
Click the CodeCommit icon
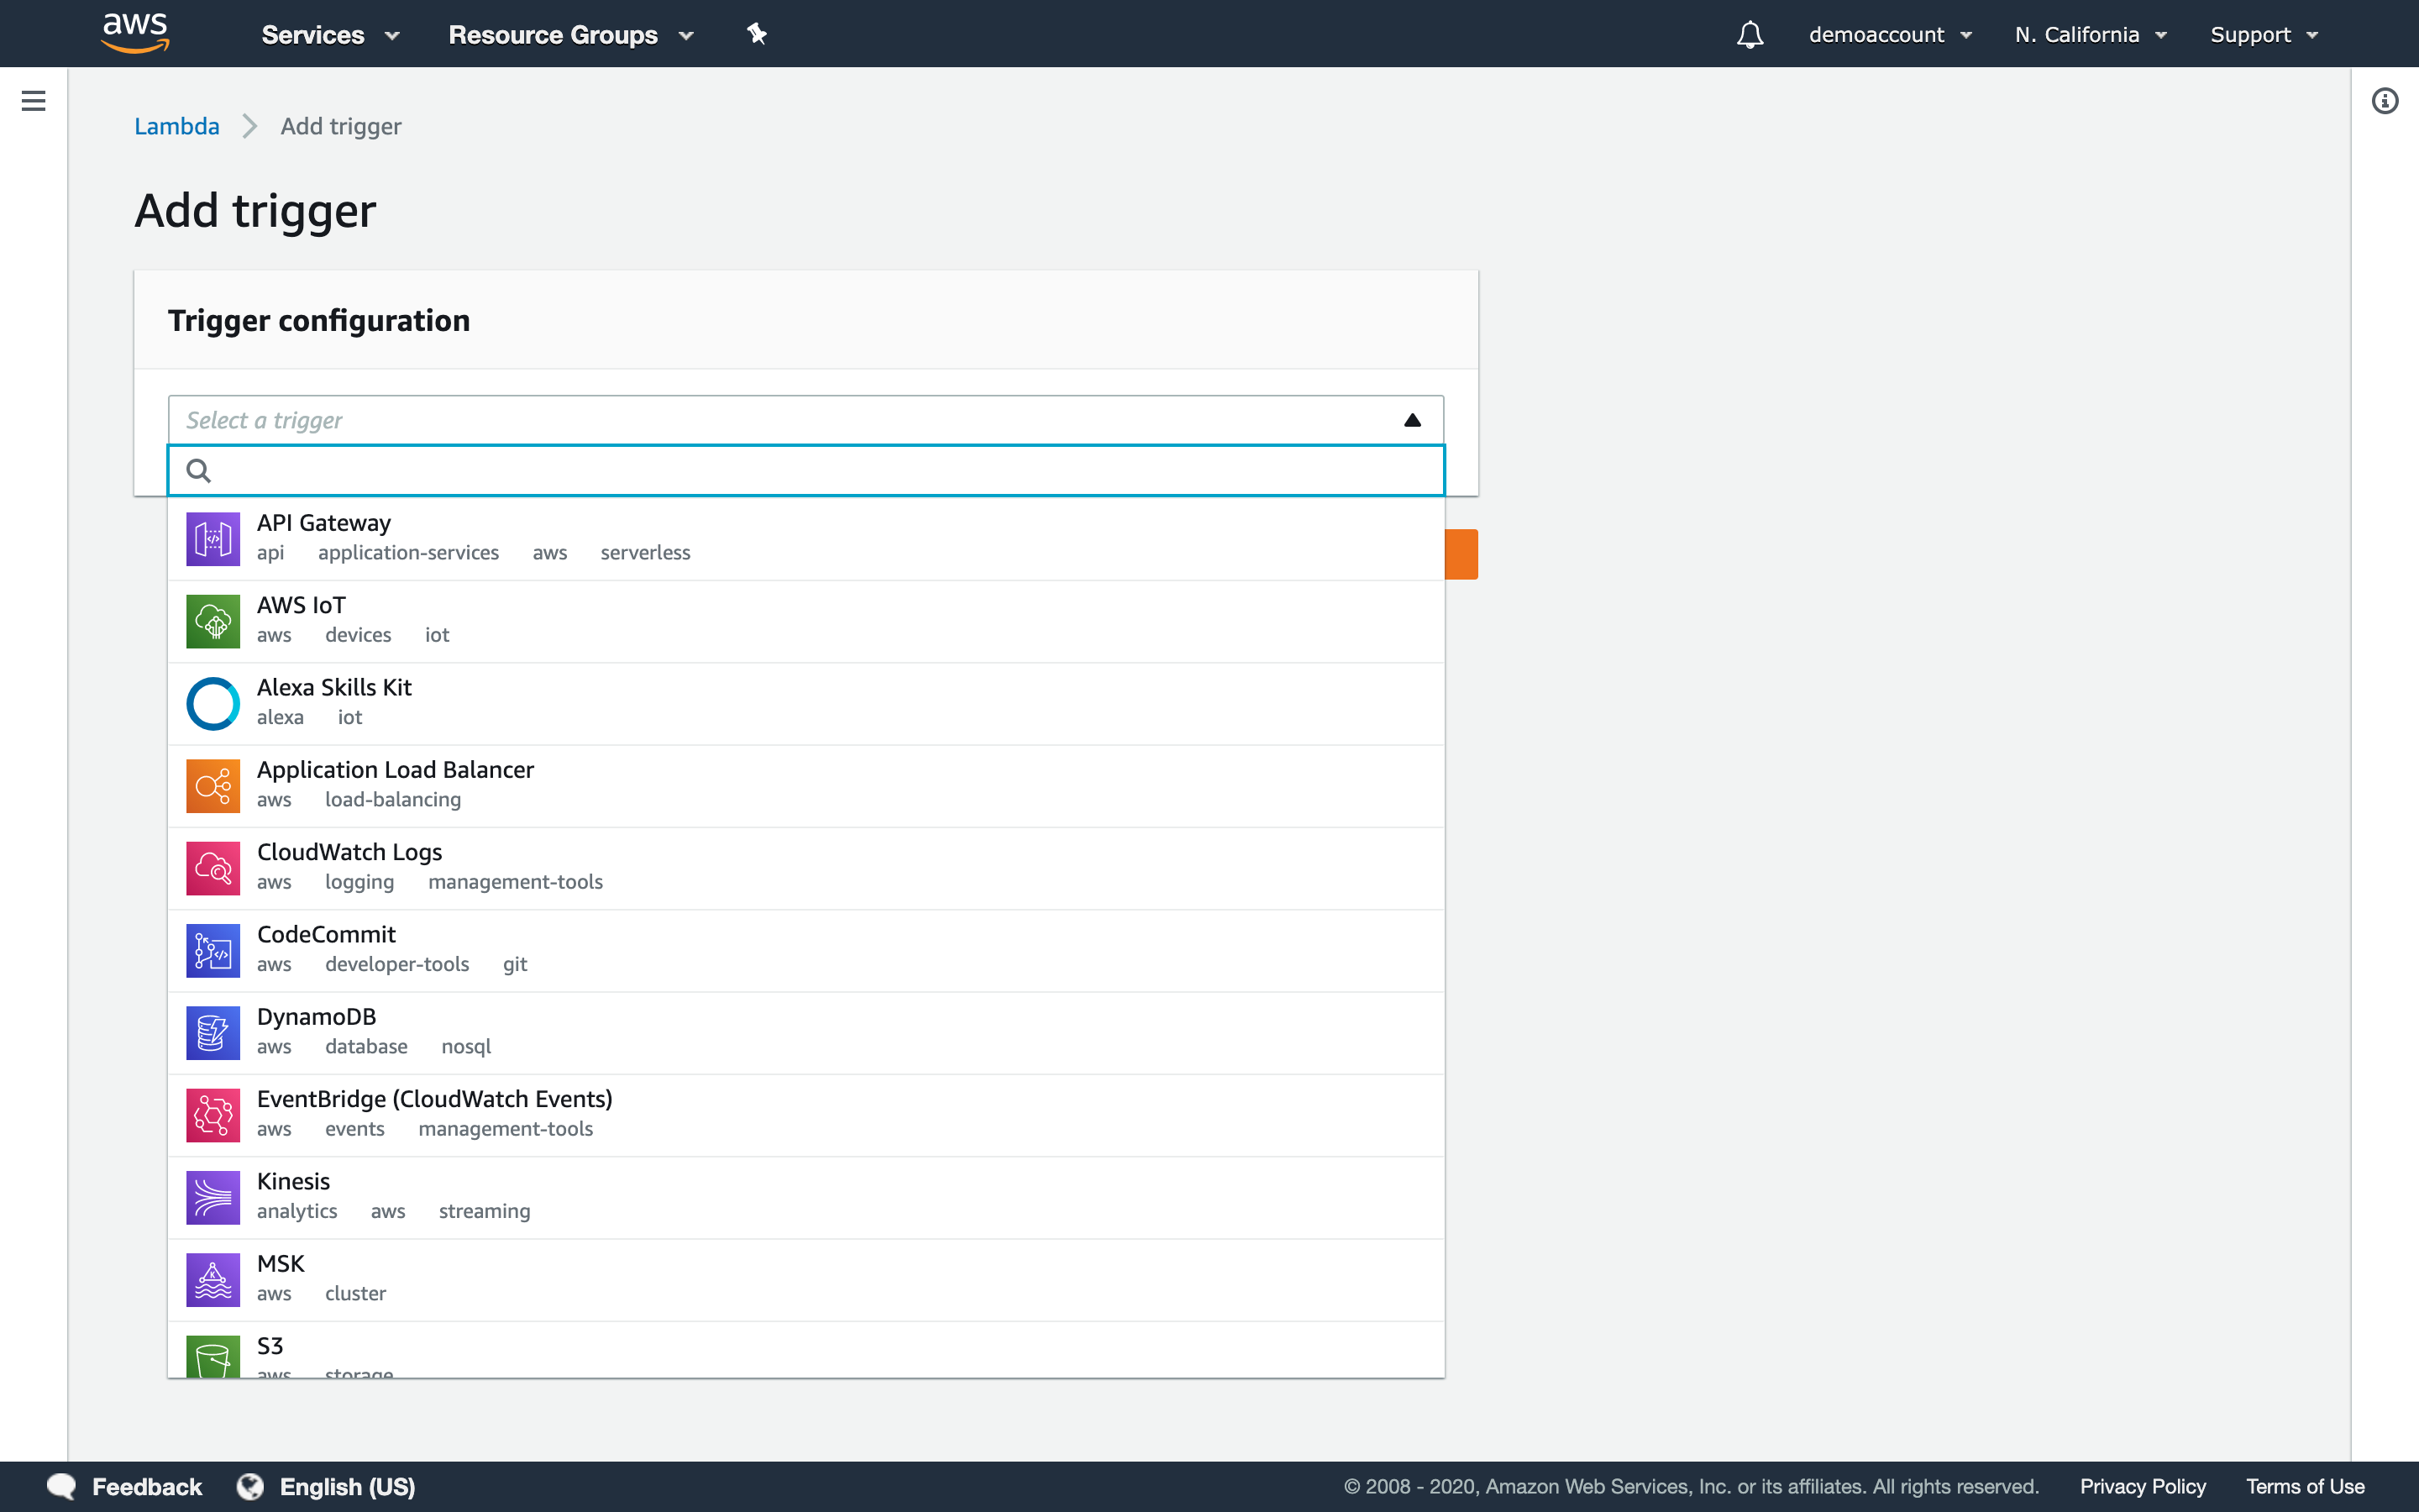tap(213, 951)
